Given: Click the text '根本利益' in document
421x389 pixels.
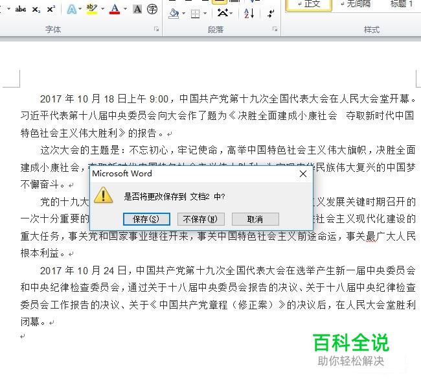Looking at the screenshot, I should point(40,253).
